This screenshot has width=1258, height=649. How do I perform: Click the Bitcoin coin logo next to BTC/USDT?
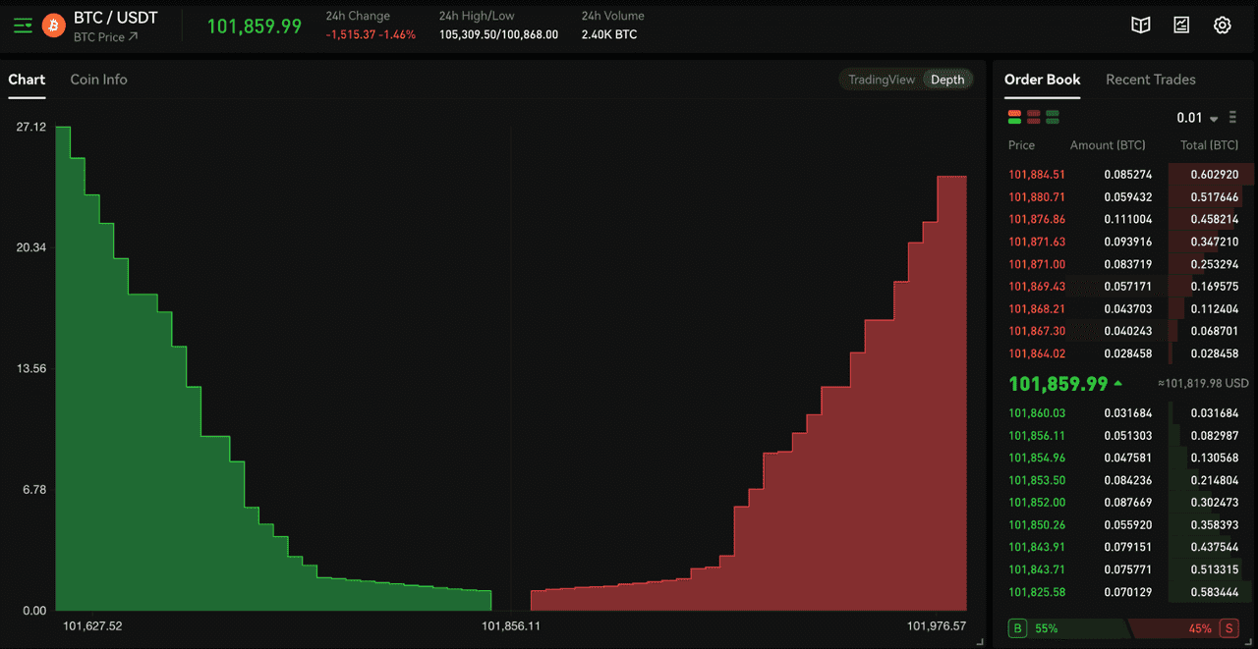[x=54, y=25]
